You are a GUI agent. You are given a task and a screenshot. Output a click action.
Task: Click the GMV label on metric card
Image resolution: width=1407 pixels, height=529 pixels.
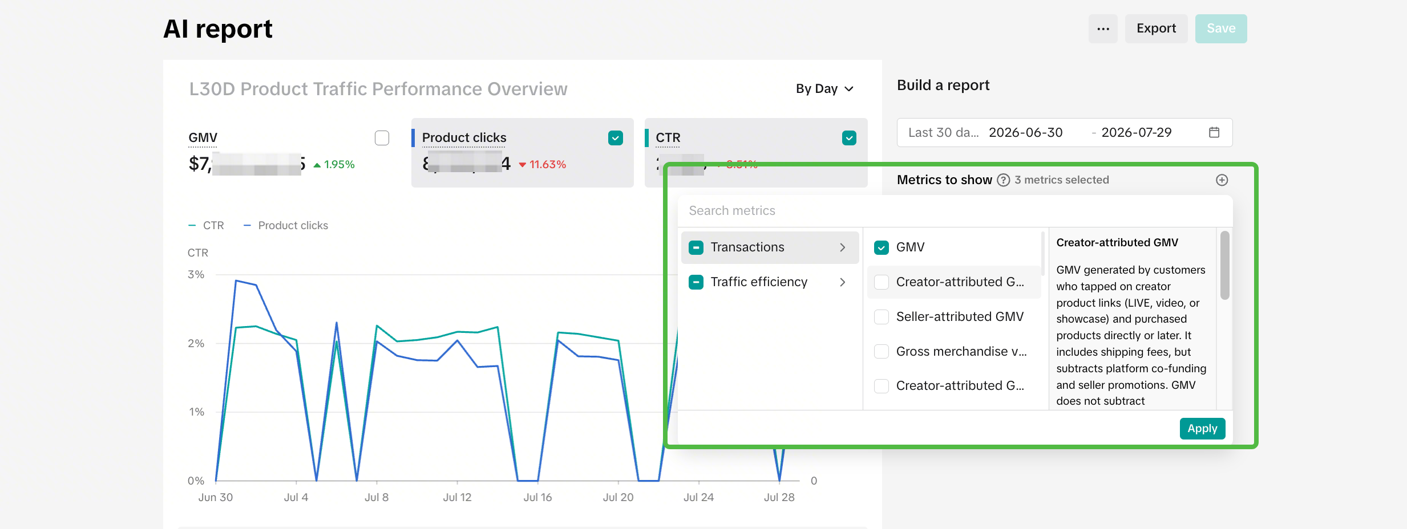point(203,138)
